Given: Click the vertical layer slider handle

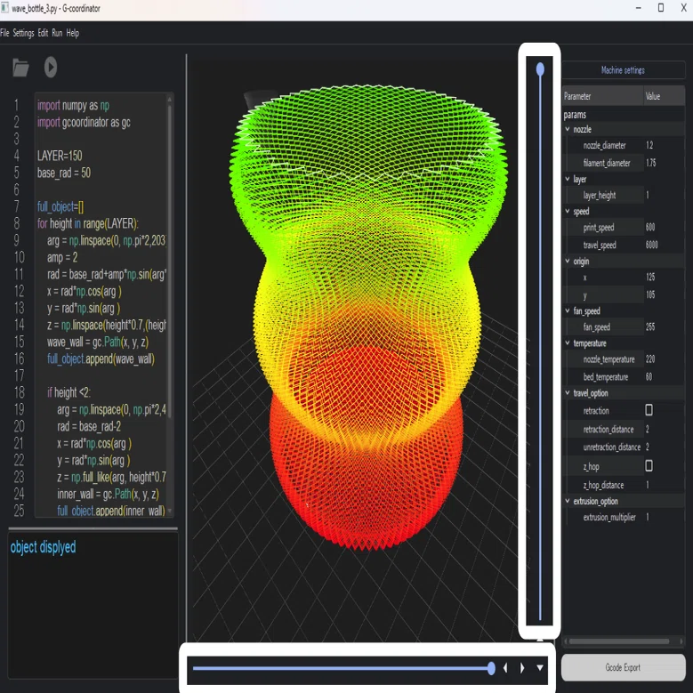Looking at the screenshot, I should [540, 69].
